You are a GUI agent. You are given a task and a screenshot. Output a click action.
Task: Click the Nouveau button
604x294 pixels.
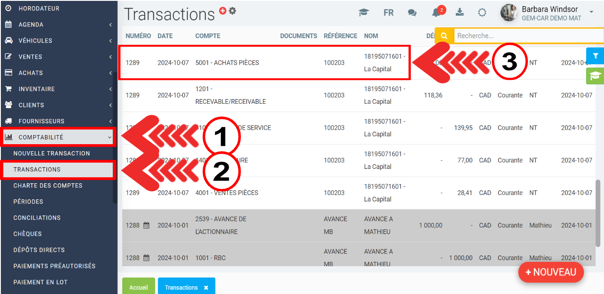(x=551, y=272)
